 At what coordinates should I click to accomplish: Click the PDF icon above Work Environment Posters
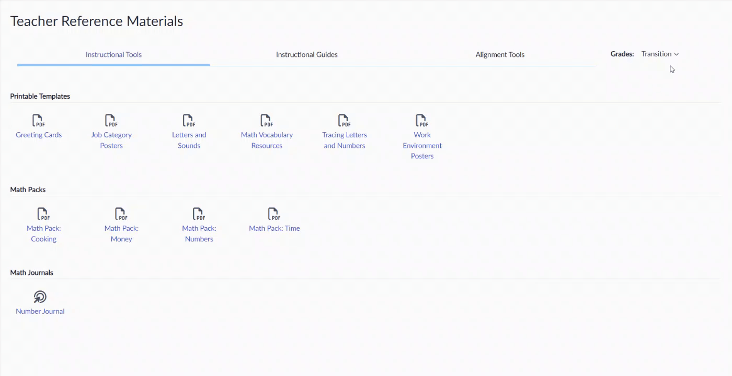[422, 121]
